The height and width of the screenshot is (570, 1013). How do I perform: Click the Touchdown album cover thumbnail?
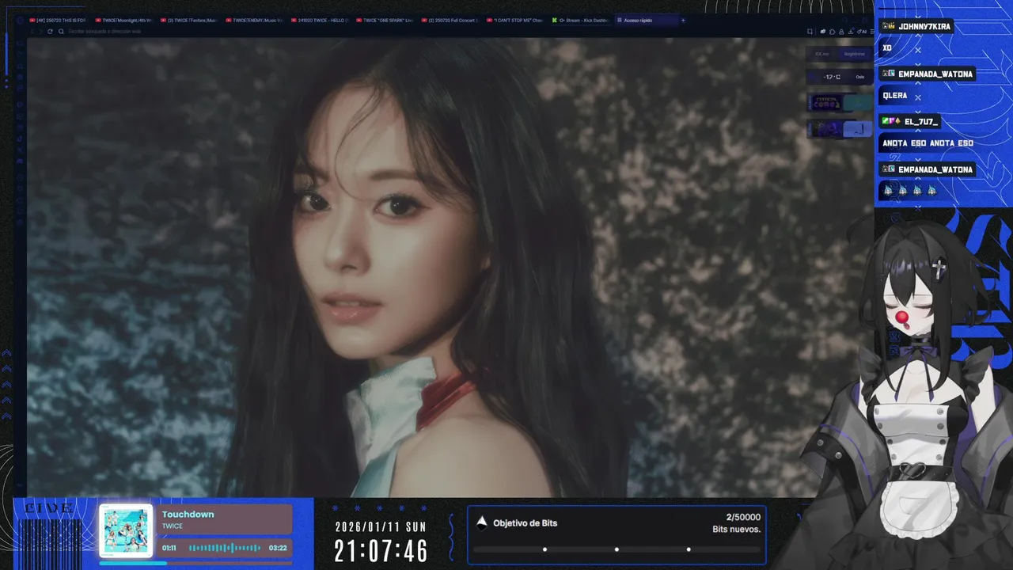click(x=126, y=531)
